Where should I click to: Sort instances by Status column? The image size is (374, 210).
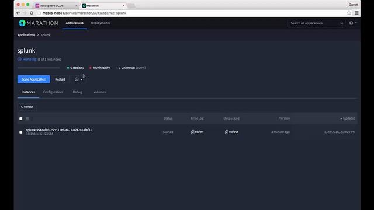[x=168, y=118]
